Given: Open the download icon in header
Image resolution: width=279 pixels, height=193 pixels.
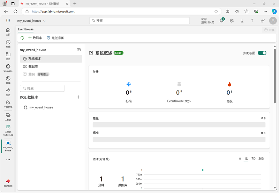Looking at the screenshot, I should (242, 21).
